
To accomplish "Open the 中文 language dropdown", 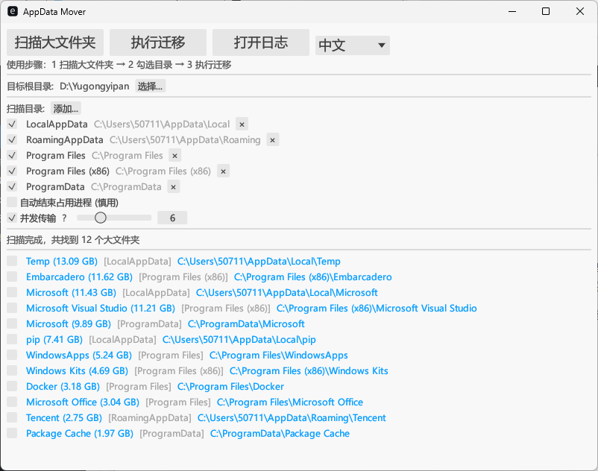I will [351, 45].
